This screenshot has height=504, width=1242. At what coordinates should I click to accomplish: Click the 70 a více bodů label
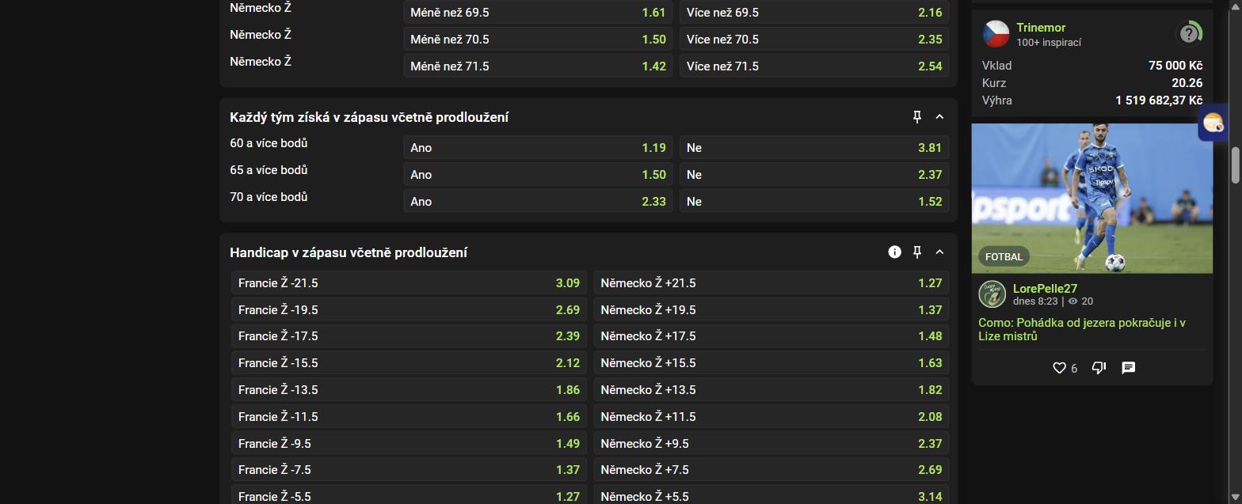click(x=269, y=197)
